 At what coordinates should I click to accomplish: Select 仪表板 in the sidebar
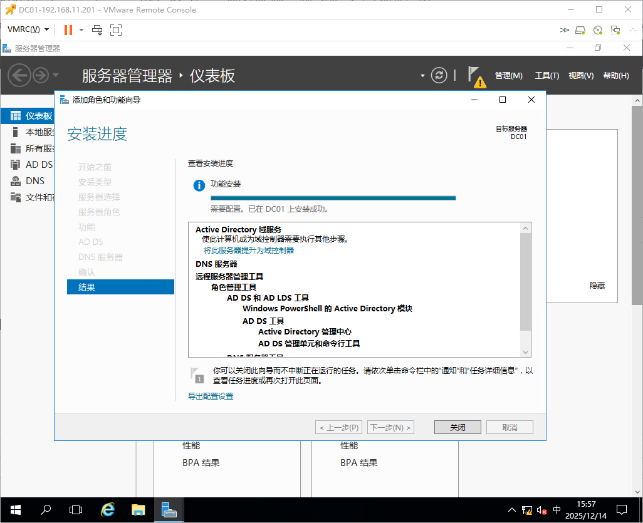click(28, 116)
